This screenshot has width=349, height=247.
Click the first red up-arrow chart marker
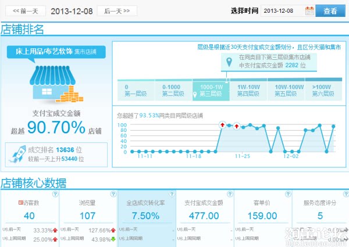(222, 125)
